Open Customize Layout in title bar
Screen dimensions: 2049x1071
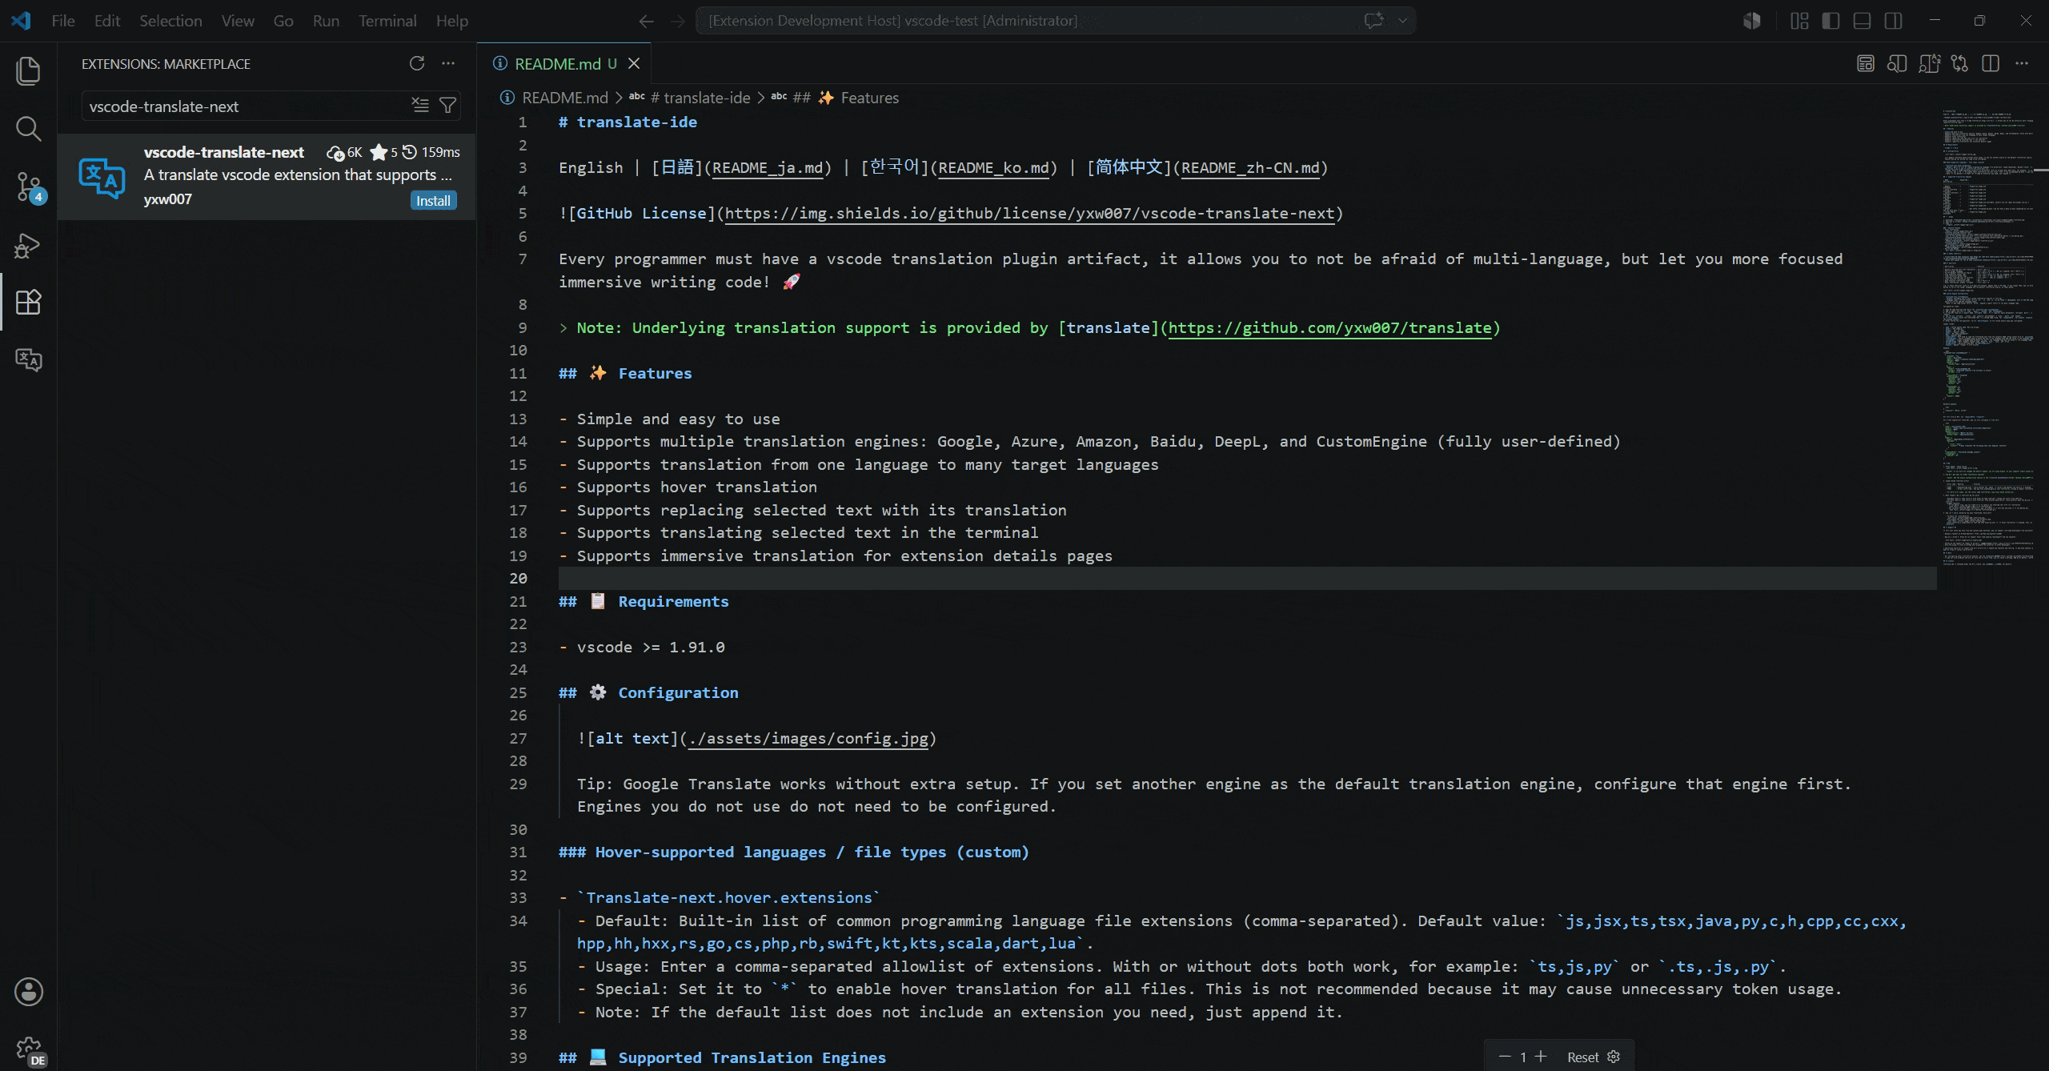pos(1799,21)
